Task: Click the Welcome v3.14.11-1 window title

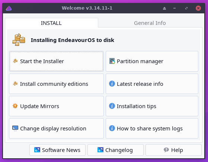Action: coord(87,8)
